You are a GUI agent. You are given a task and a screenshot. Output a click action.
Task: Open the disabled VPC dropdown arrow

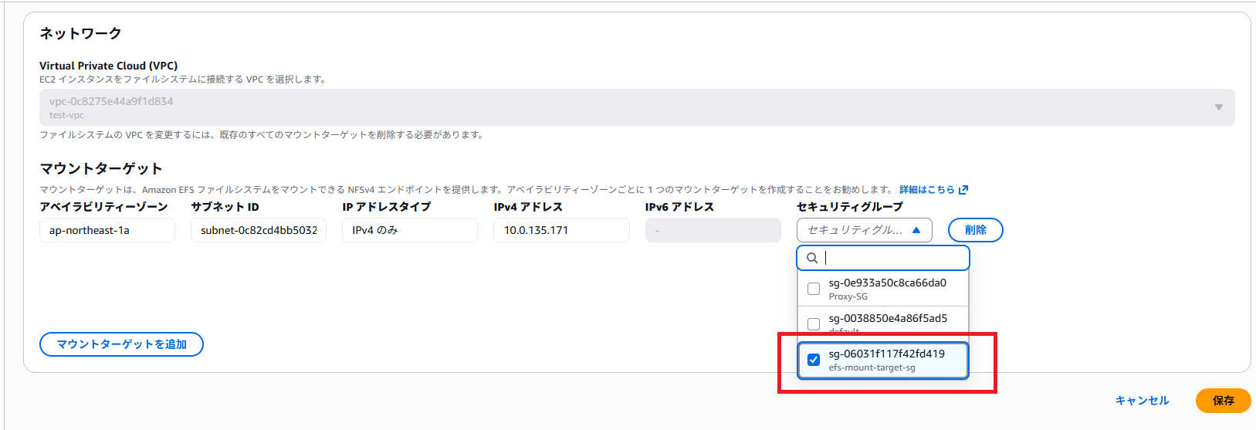click(1219, 107)
